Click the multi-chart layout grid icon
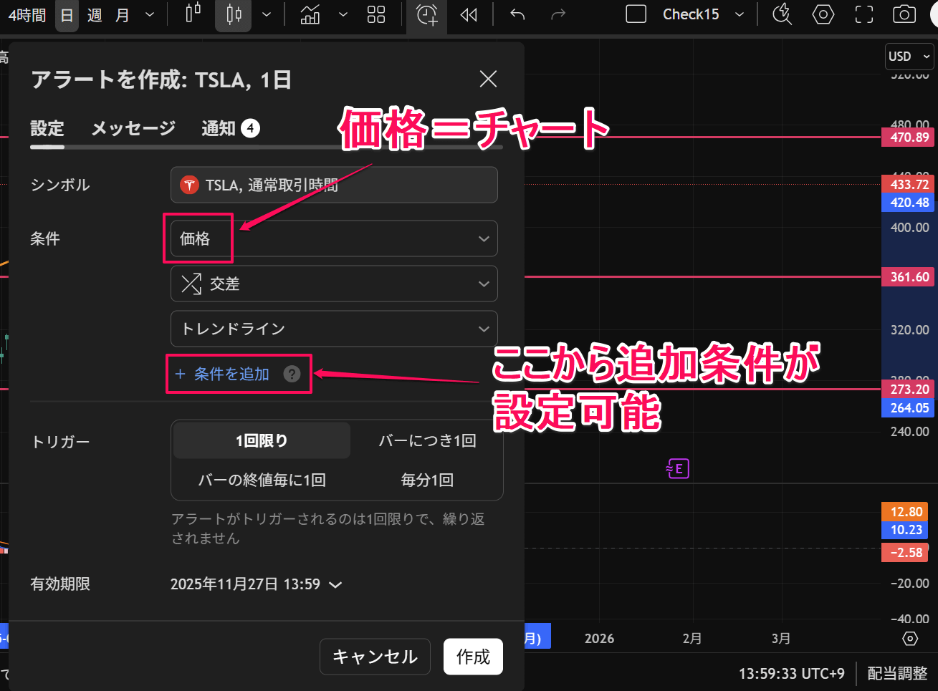The width and height of the screenshot is (938, 691). click(375, 14)
